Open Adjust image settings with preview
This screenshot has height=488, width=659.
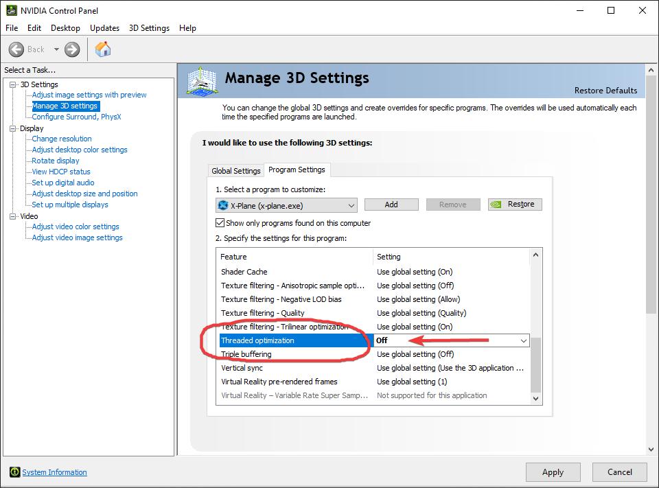(x=89, y=95)
